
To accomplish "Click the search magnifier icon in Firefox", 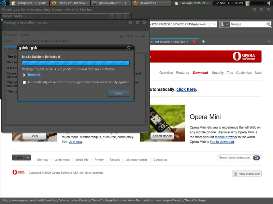I will point(269,24).
